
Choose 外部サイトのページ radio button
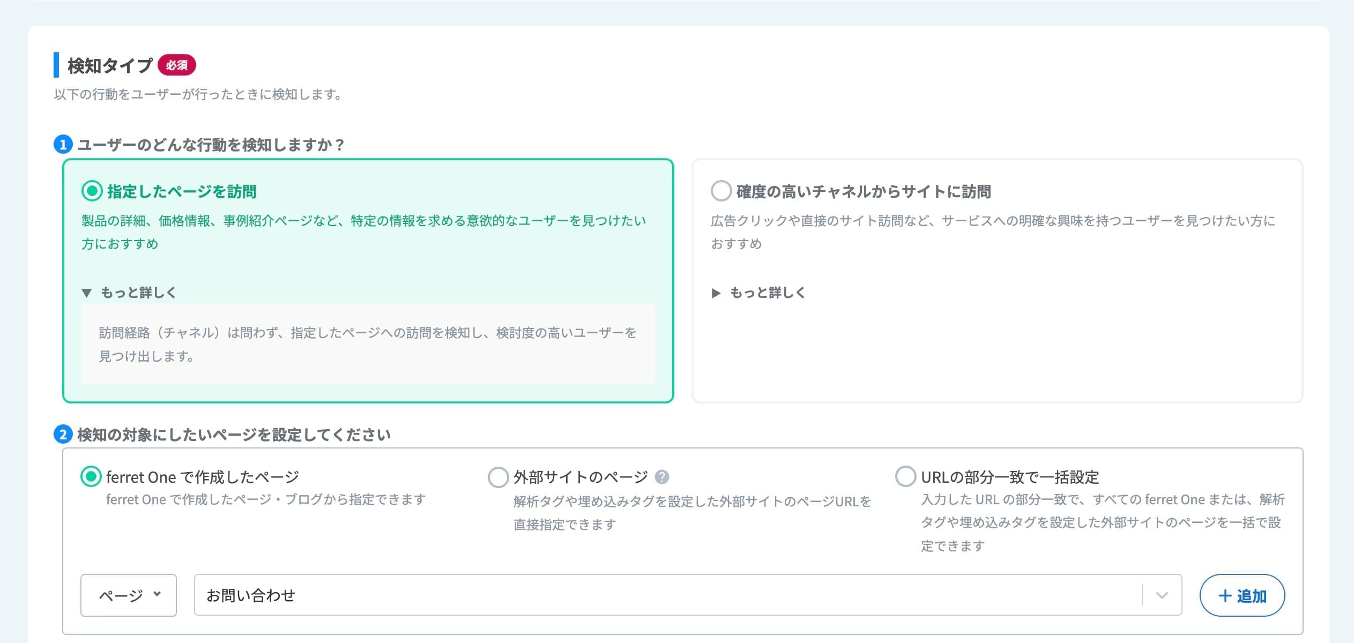click(x=498, y=477)
